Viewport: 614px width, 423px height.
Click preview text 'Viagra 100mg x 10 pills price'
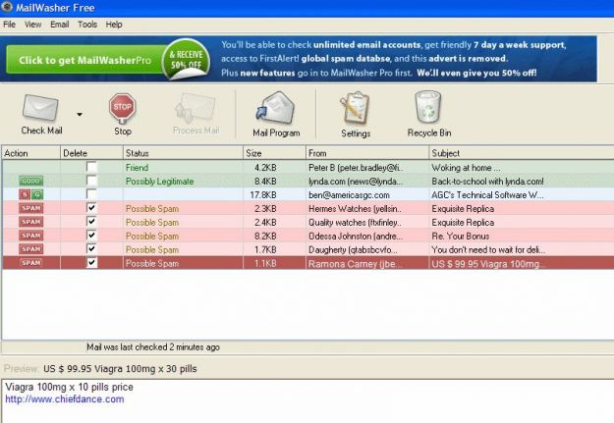70,387
